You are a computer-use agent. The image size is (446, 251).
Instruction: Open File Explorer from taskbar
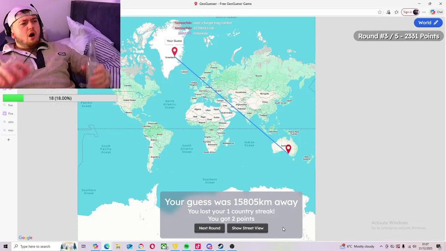point(118,246)
